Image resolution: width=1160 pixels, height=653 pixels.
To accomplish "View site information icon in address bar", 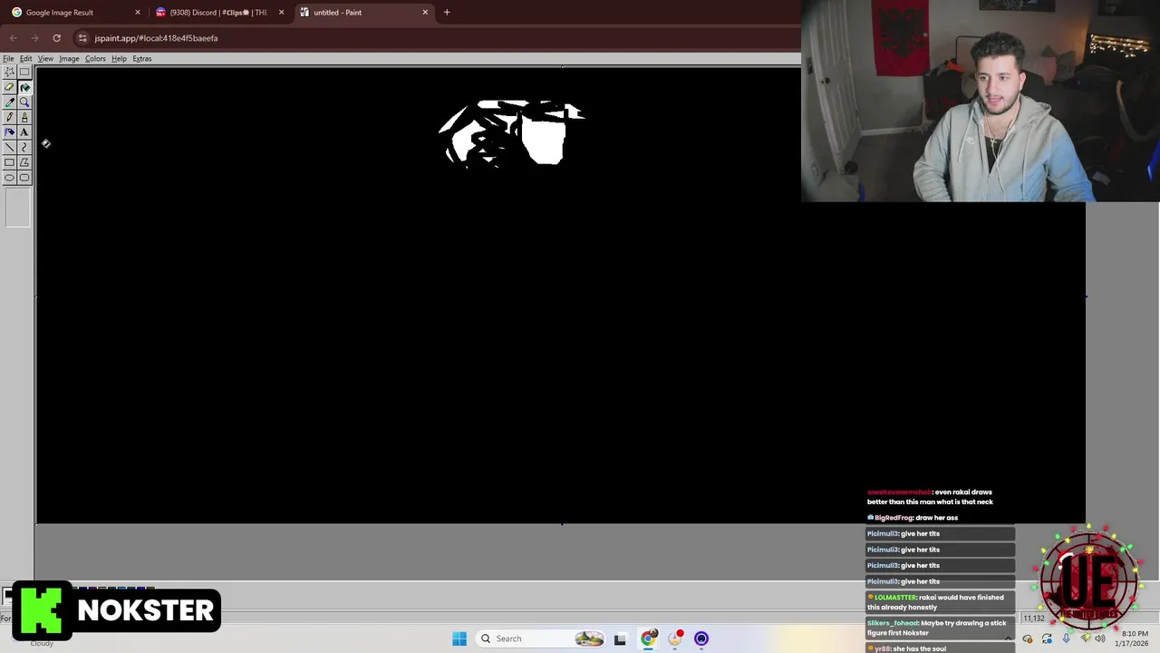I will pyautogui.click(x=82, y=38).
